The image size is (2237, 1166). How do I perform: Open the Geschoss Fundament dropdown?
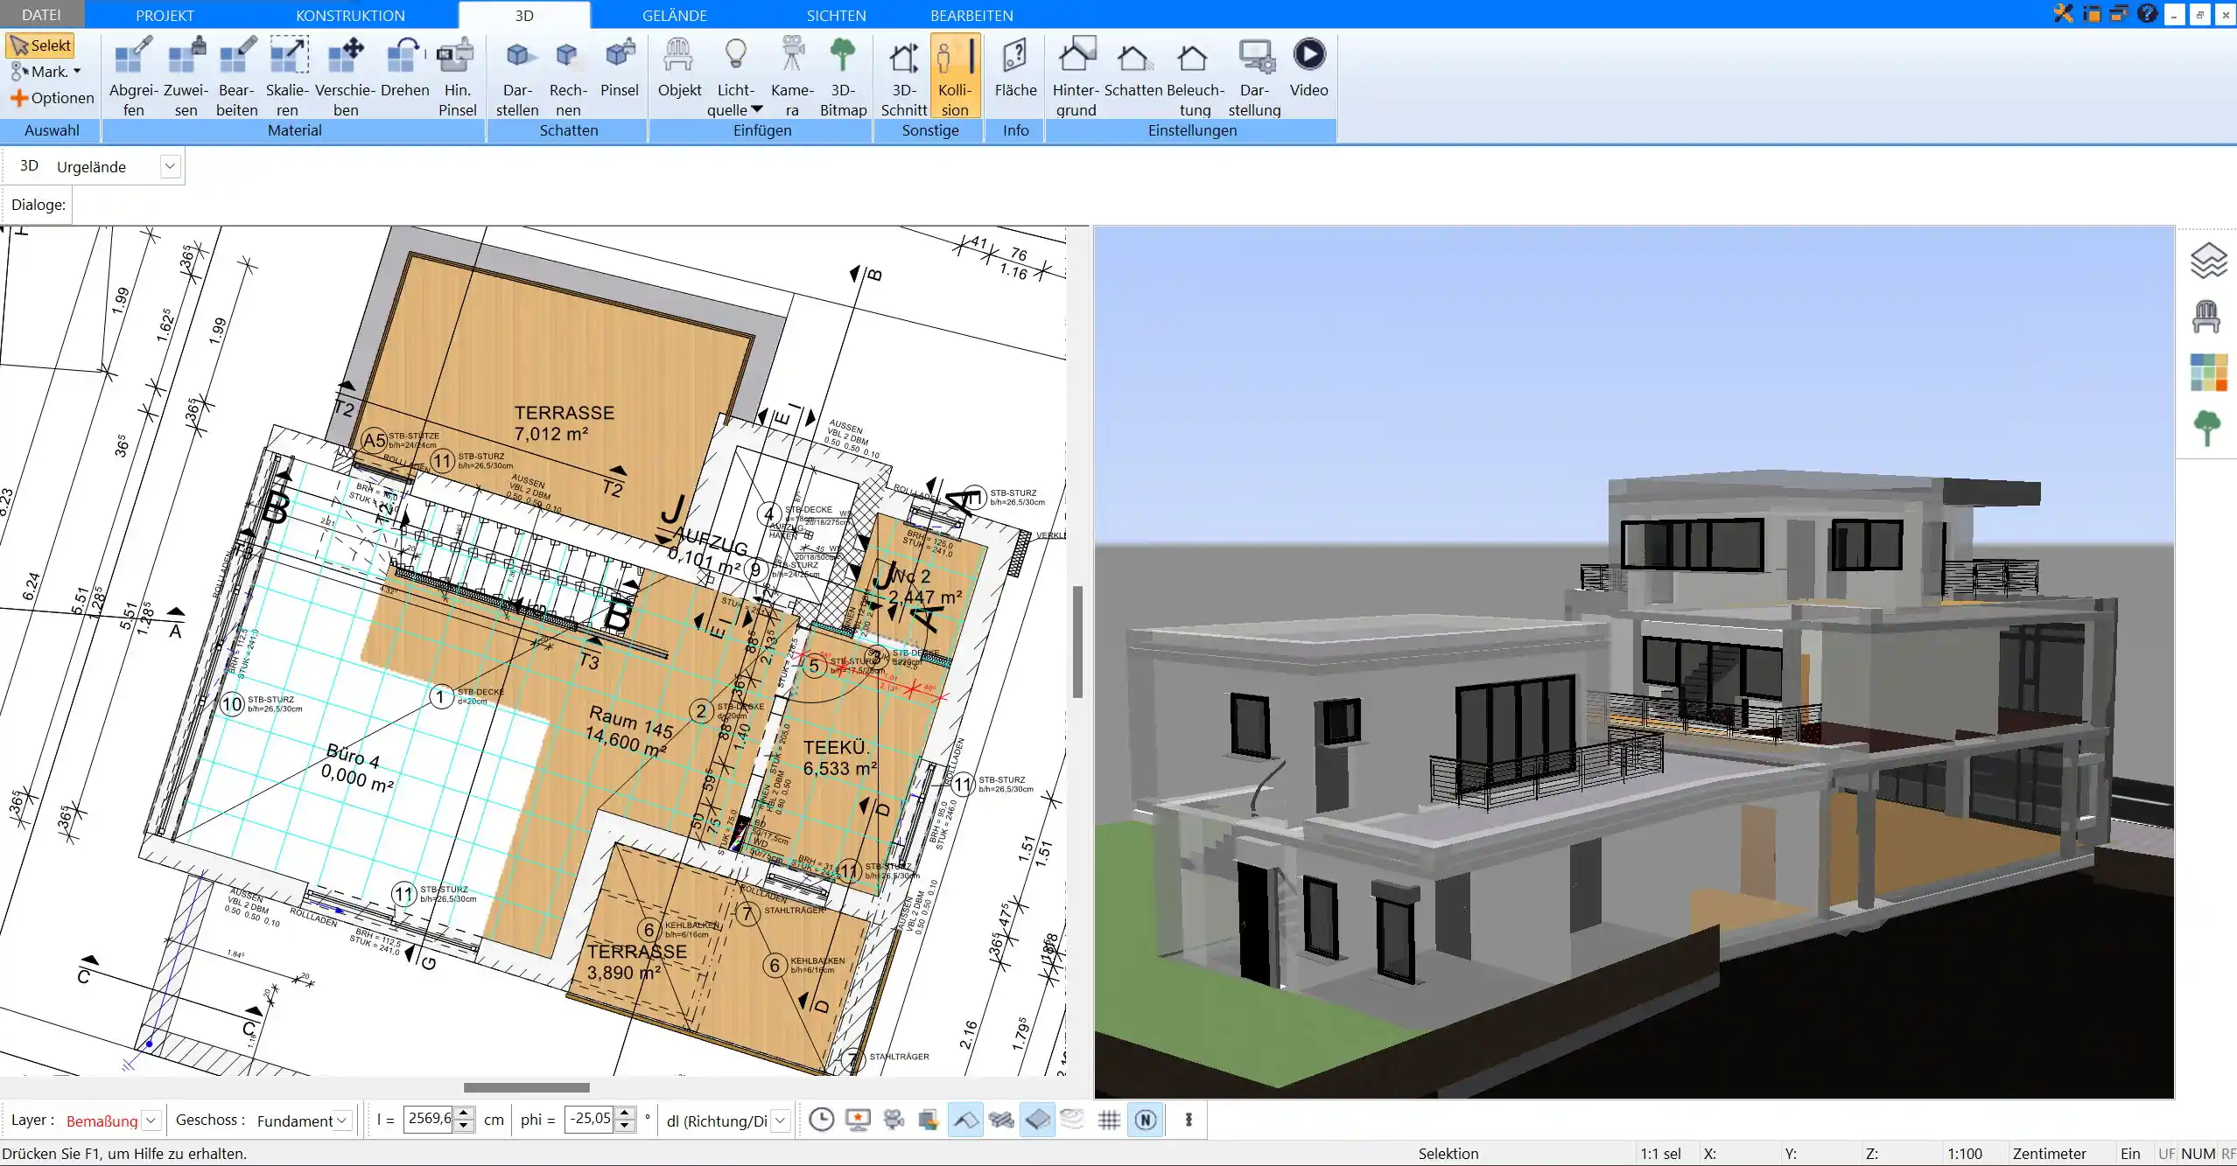[x=342, y=1121]
